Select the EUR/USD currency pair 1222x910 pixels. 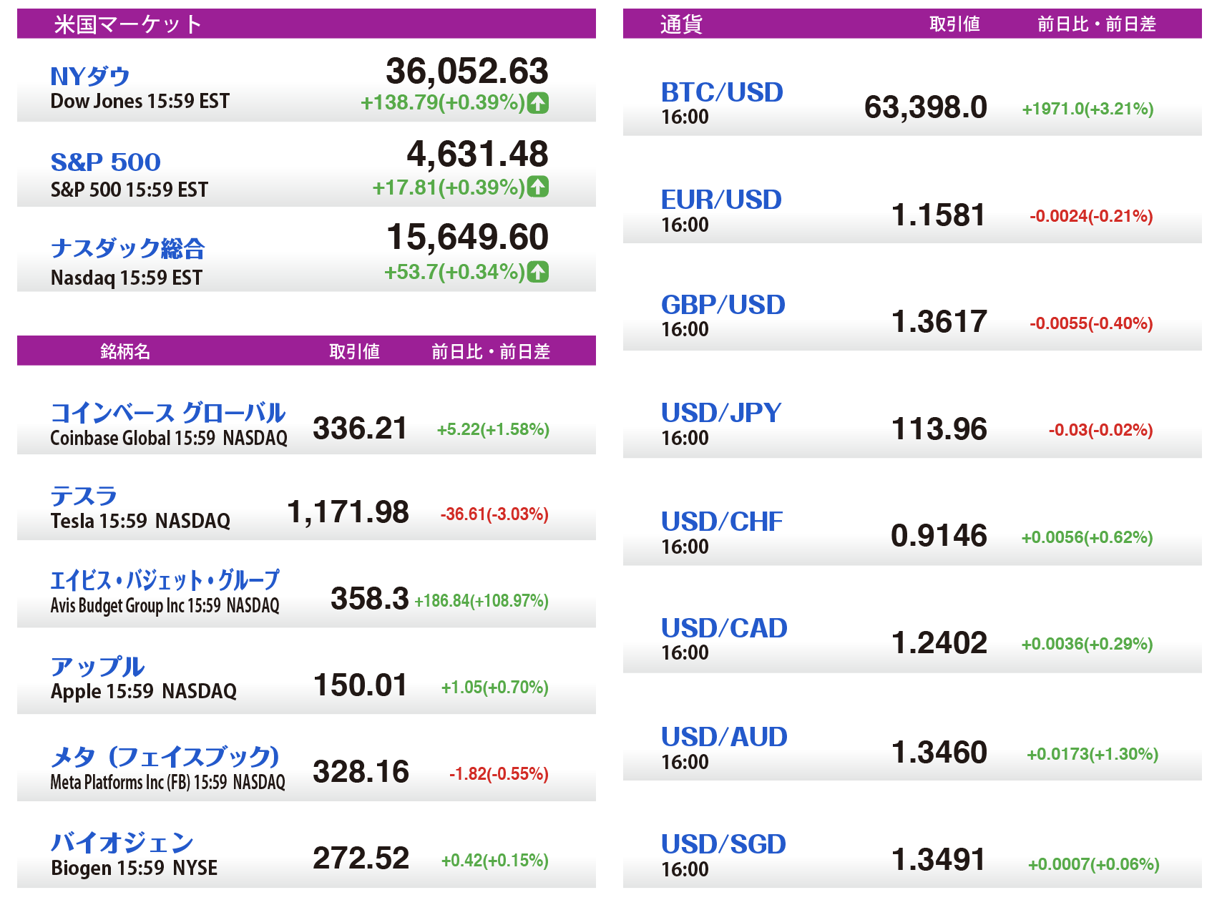[x=721, y=200]
